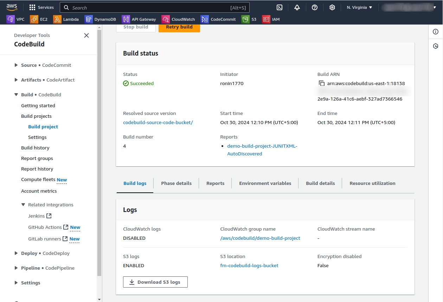Switch to the Build details tab
Screen dimensions: 443x302
point(320,183)
